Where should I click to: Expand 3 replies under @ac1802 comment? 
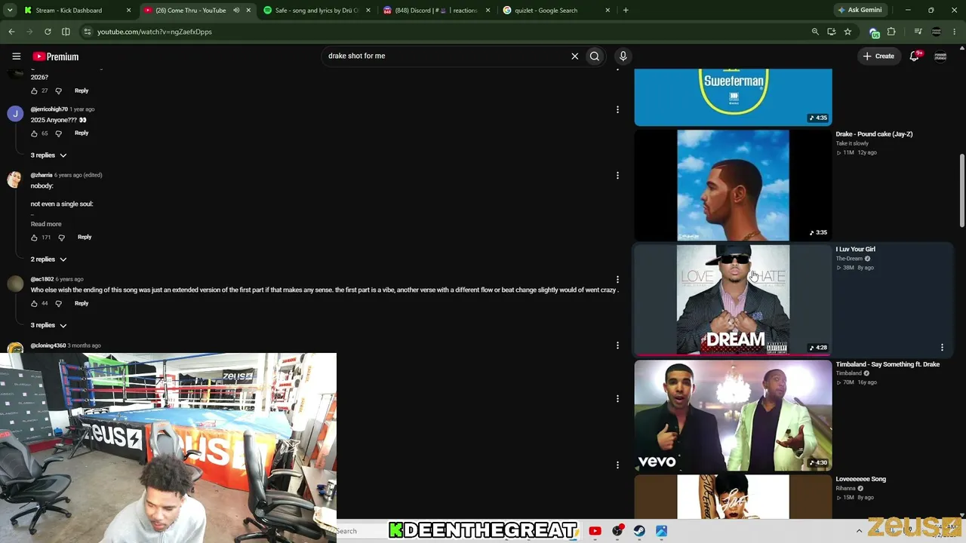point(48,325)
